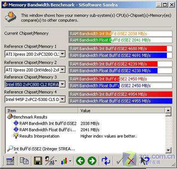Click the info icon beside Int Buff'd iSSE2 result
This screenshot has height=169, width=177.
point(16,123)
